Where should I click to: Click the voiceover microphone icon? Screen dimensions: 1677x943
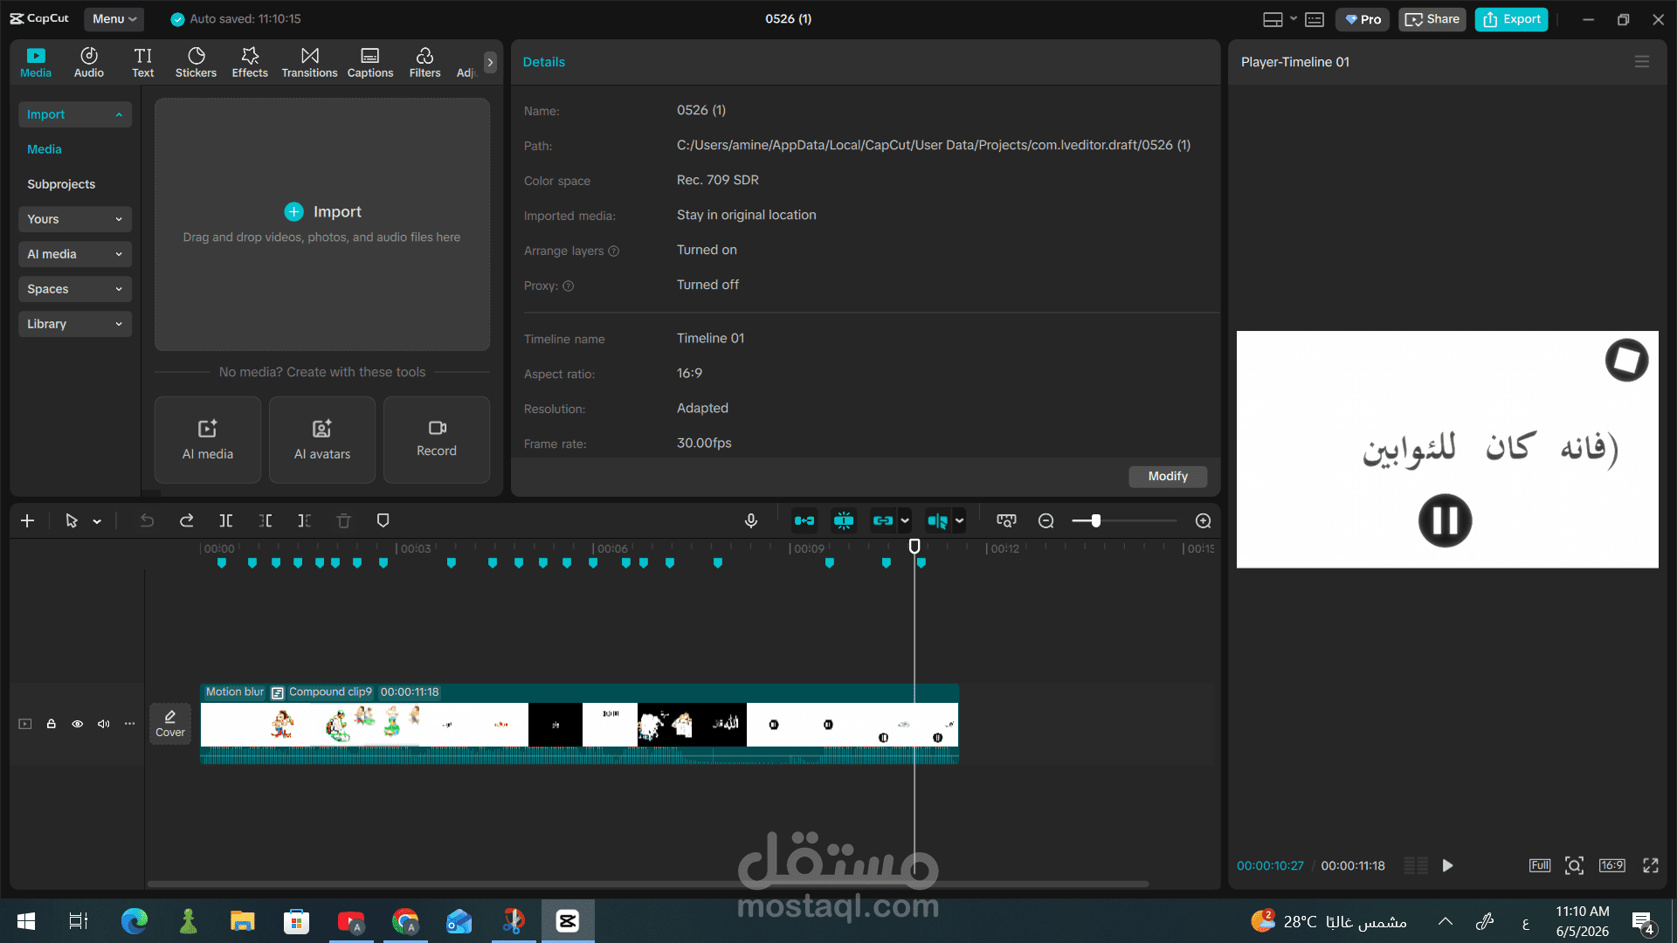click(x=751, y=521)
